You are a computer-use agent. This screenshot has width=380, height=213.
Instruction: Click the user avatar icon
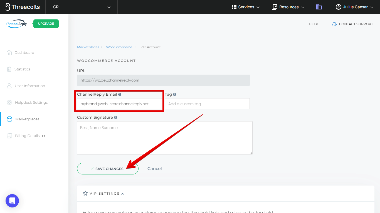tap(338, 7)
